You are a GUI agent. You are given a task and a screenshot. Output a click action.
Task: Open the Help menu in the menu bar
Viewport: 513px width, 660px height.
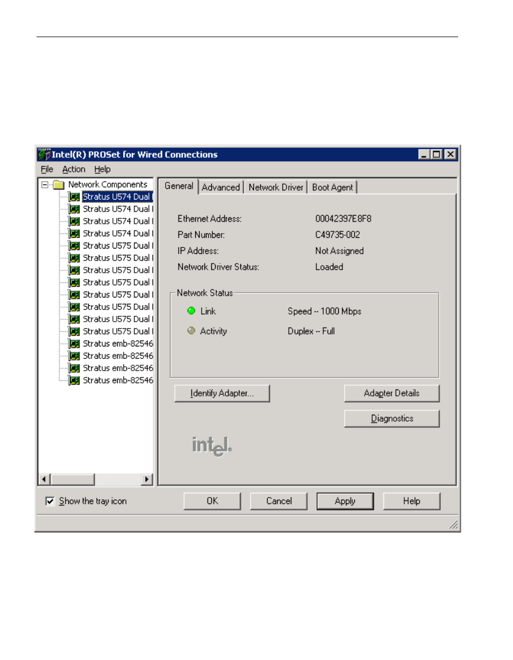(x=102, y=169)
